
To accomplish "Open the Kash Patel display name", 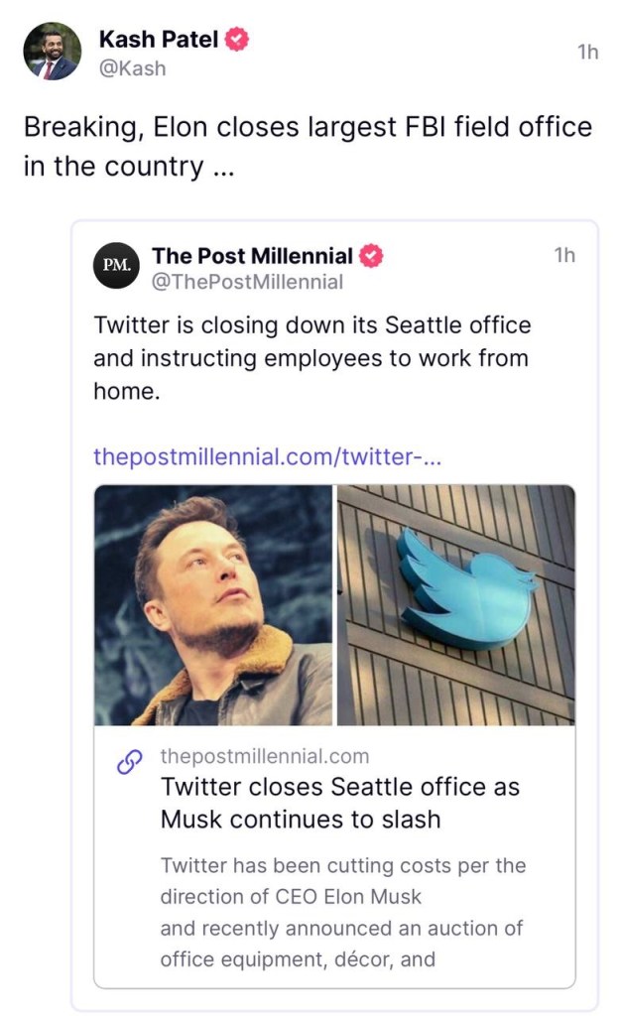I will 158,39.
